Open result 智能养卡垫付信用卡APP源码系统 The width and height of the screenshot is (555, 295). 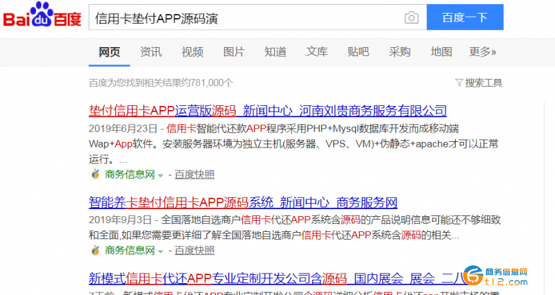tap(243, 202)
